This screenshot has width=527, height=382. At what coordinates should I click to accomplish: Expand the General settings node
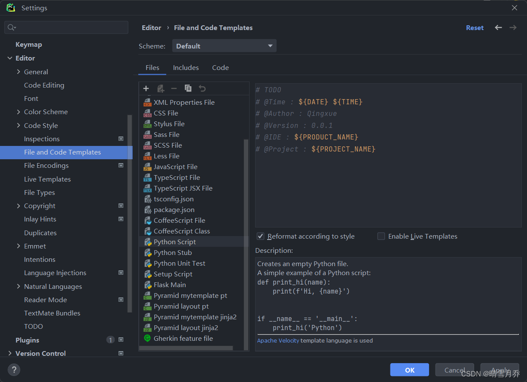(18, 72)
